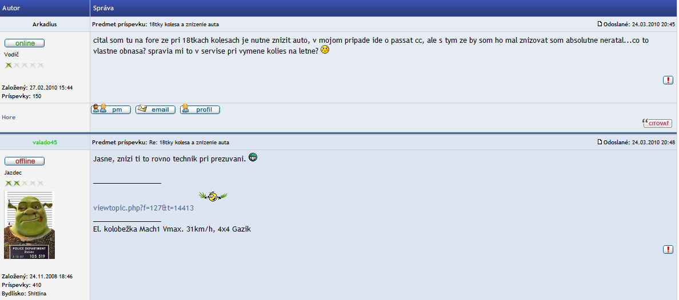Click post icon next to Odoslané 20:48
The width and height of the screenshot is (679, 300).
pyautogui.click(x=600, y=142)
